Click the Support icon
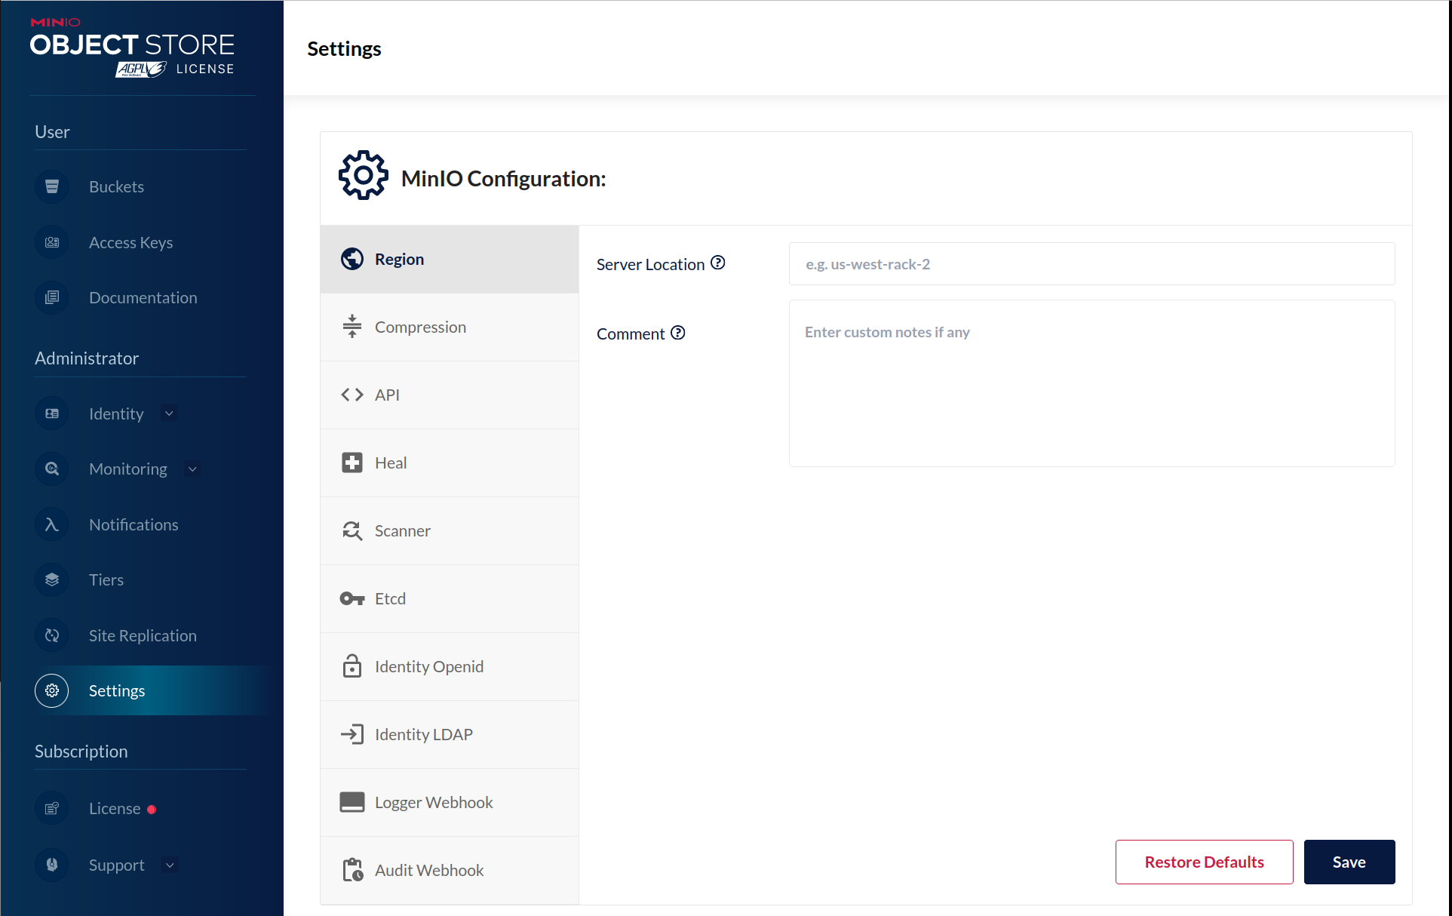Viewport: 1452px width, 916px height. (x=52, y=865)
